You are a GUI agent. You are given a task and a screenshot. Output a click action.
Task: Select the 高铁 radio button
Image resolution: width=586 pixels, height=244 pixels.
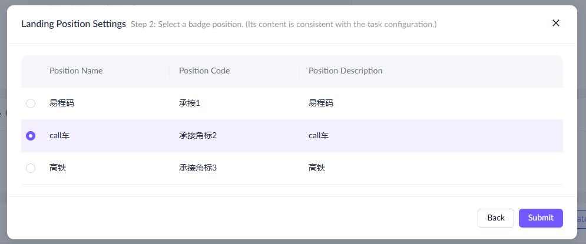[31, 168]
